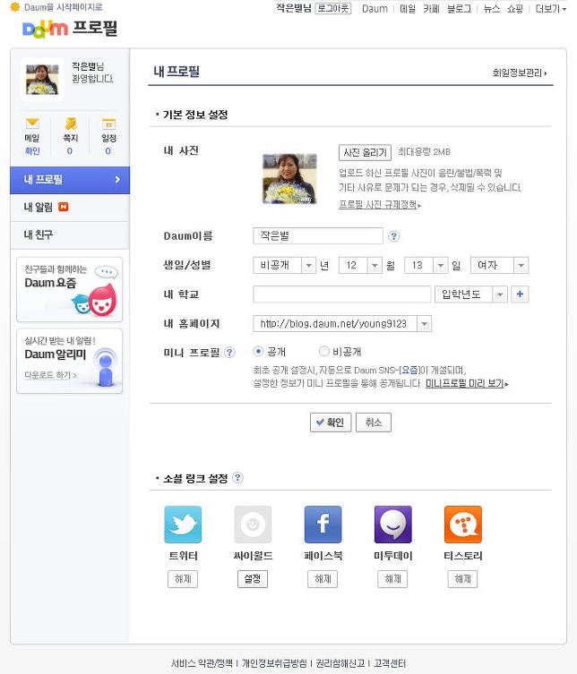
Task: Select the 내 프로필 sidebar menu item
Action: tap(70, 180)
